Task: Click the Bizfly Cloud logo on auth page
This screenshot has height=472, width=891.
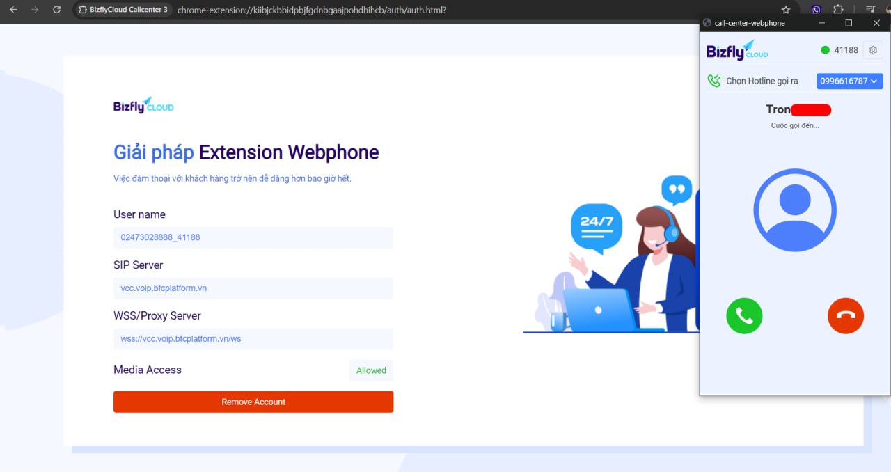Action: [x=143, y=106]
